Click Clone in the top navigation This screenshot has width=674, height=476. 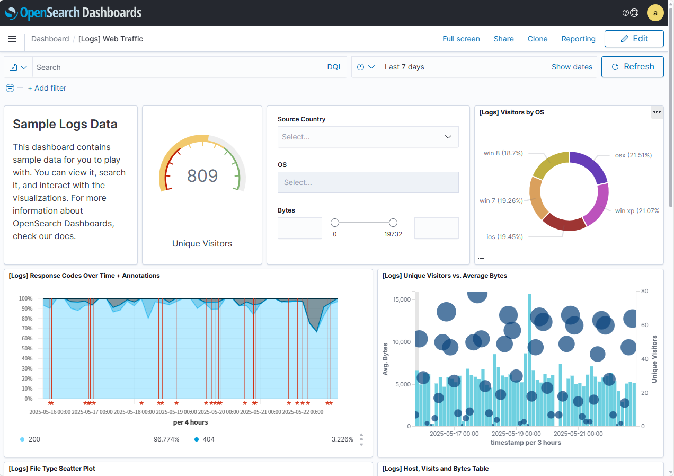[537, 39]
